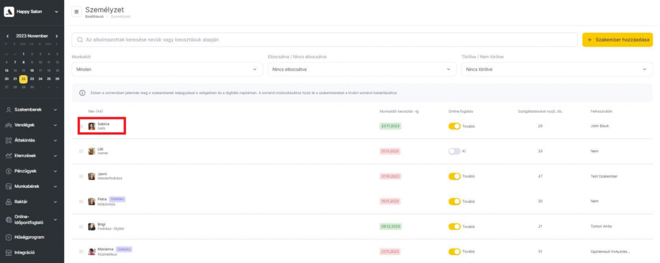Go to next month in calendar
Image resolution: width=660 pixels, height=263 pixels.
(56, 36)
